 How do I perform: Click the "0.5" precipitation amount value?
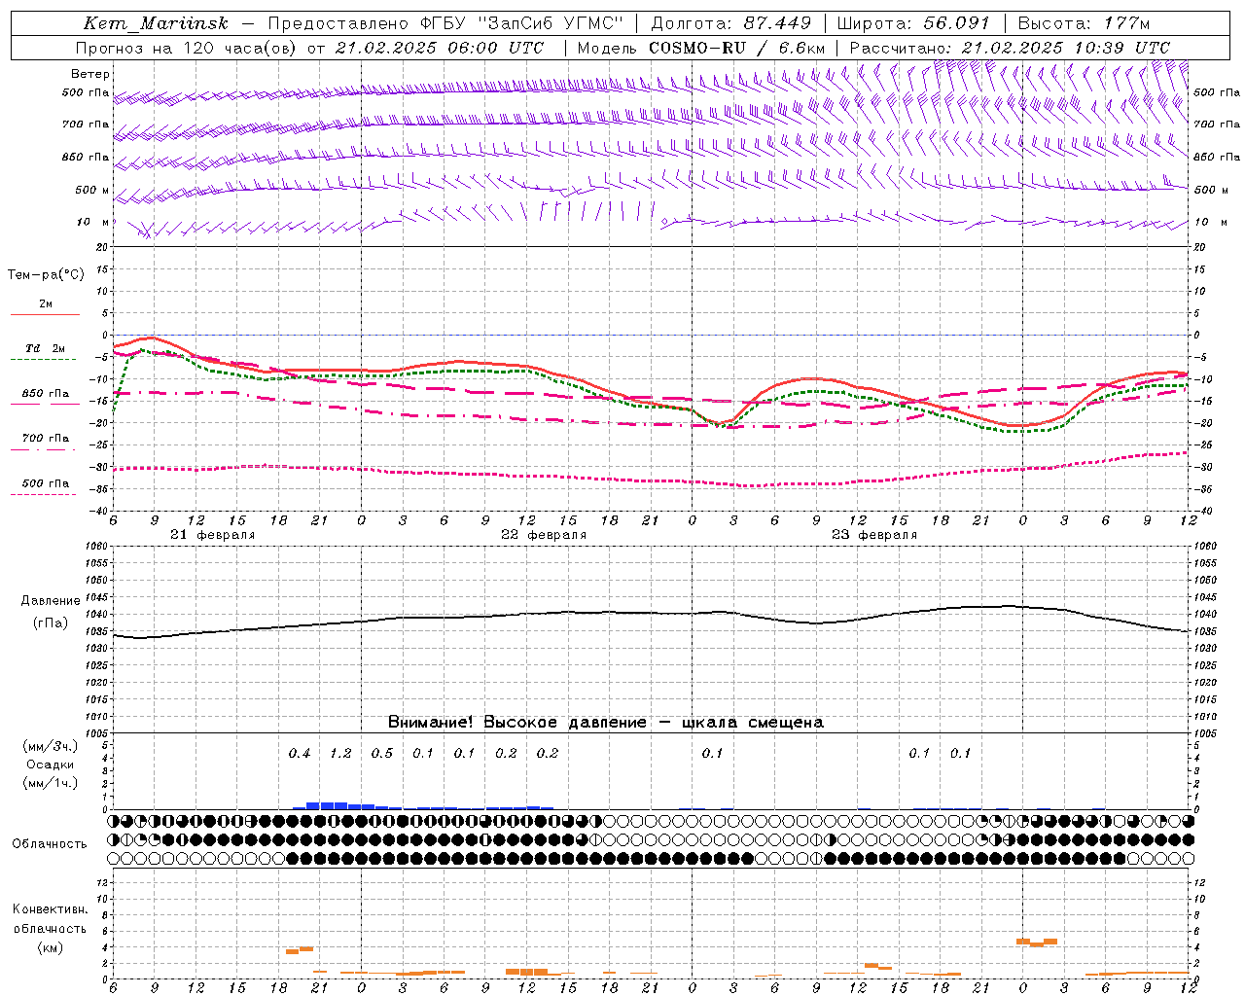pos(382,754)
